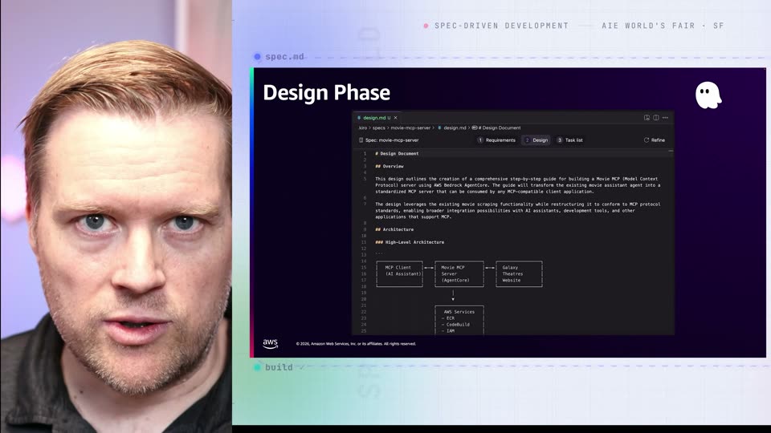Click the '# Design Document' heading line

[397, 154]
